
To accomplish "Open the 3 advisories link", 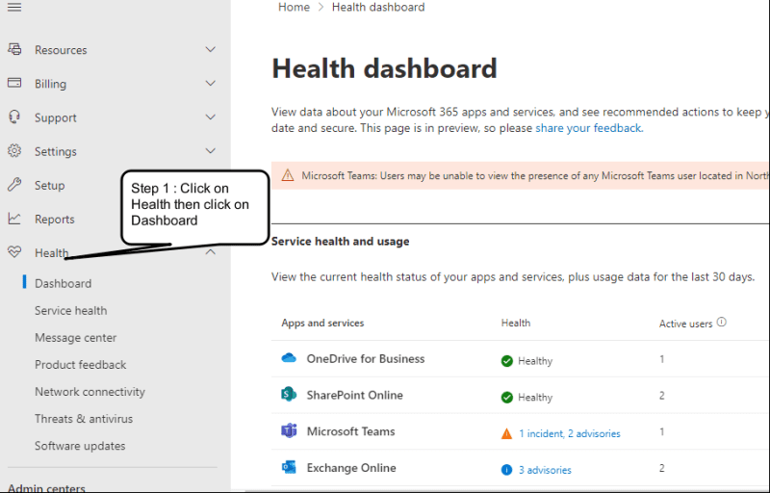I will [x=545, y=470].
